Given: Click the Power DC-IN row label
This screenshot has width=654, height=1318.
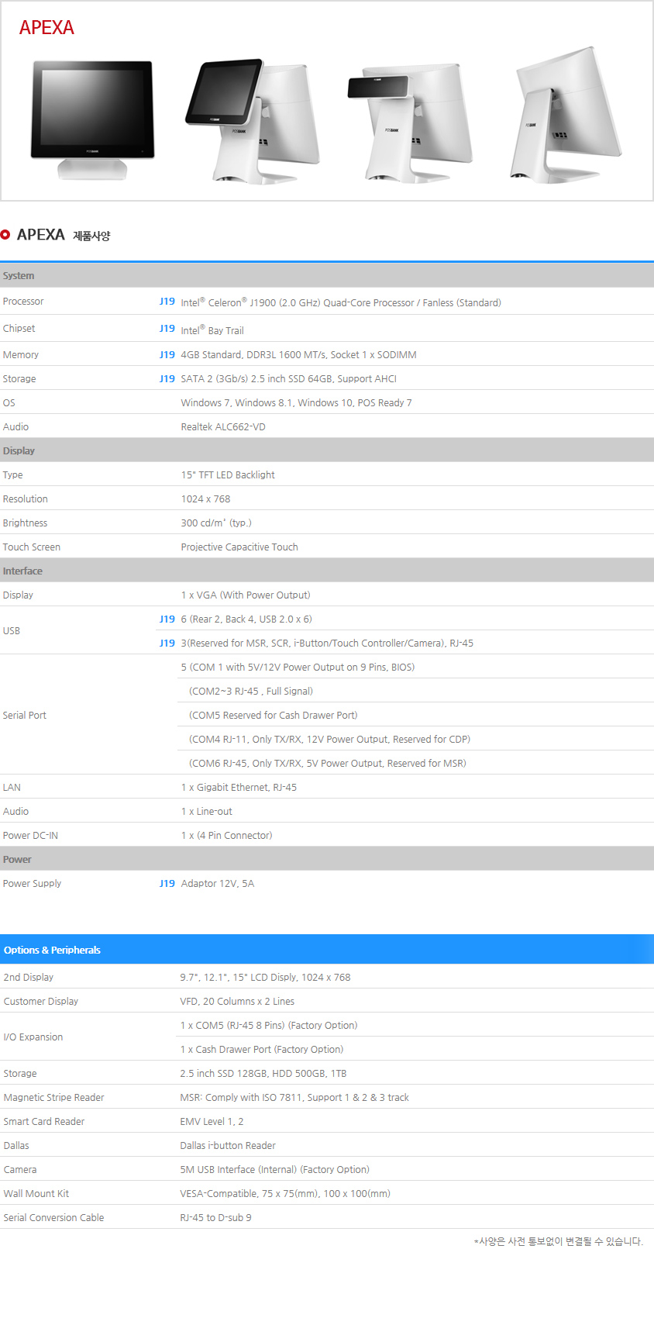Looking at the screenshot, I should point(30,836).
